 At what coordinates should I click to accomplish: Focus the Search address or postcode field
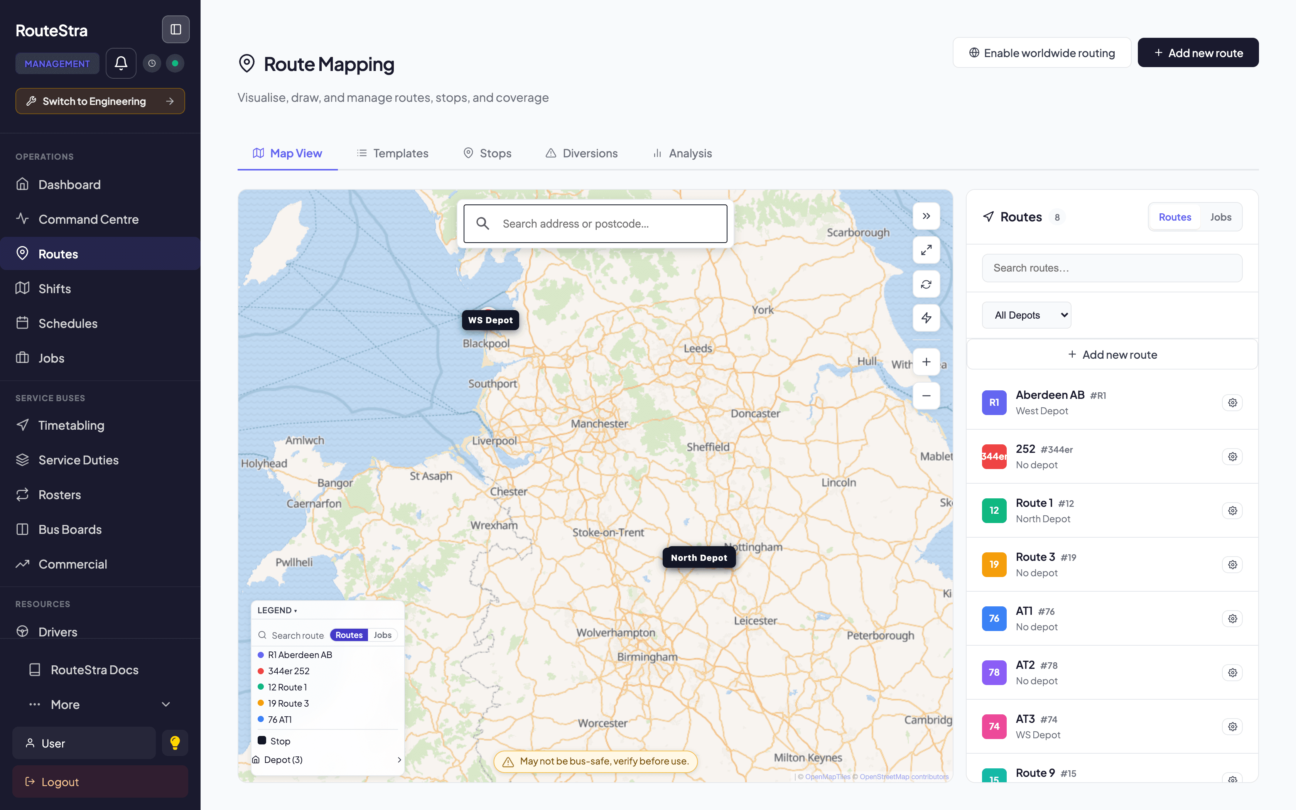pyautogui.click(x=595, y=224)
